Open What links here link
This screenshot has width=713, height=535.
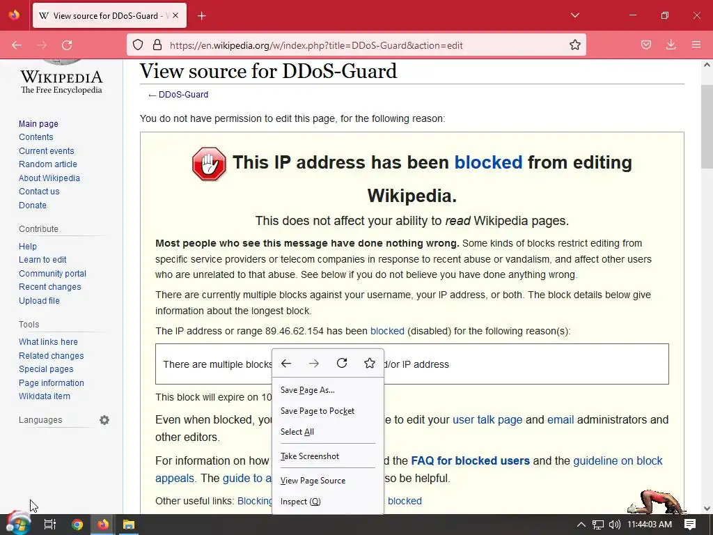tap(48, 341)
